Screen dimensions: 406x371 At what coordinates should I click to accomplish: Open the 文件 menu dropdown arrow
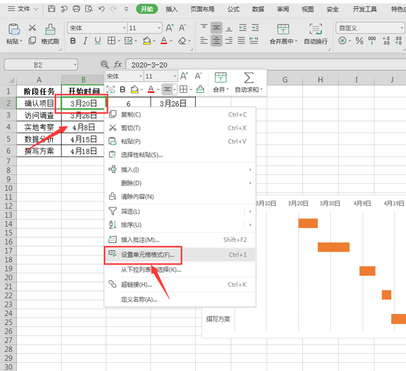[x=36, y=9]
